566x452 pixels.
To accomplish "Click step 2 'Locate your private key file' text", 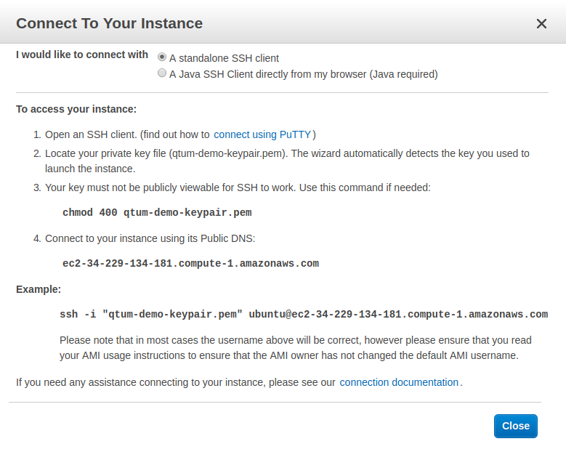I will [287, 161].
